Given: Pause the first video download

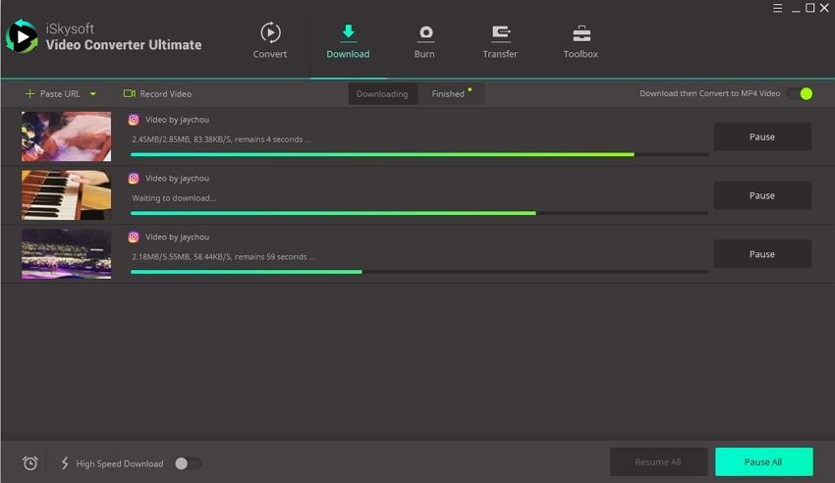Looking at the screenshot, I should (x=762, y=137).
